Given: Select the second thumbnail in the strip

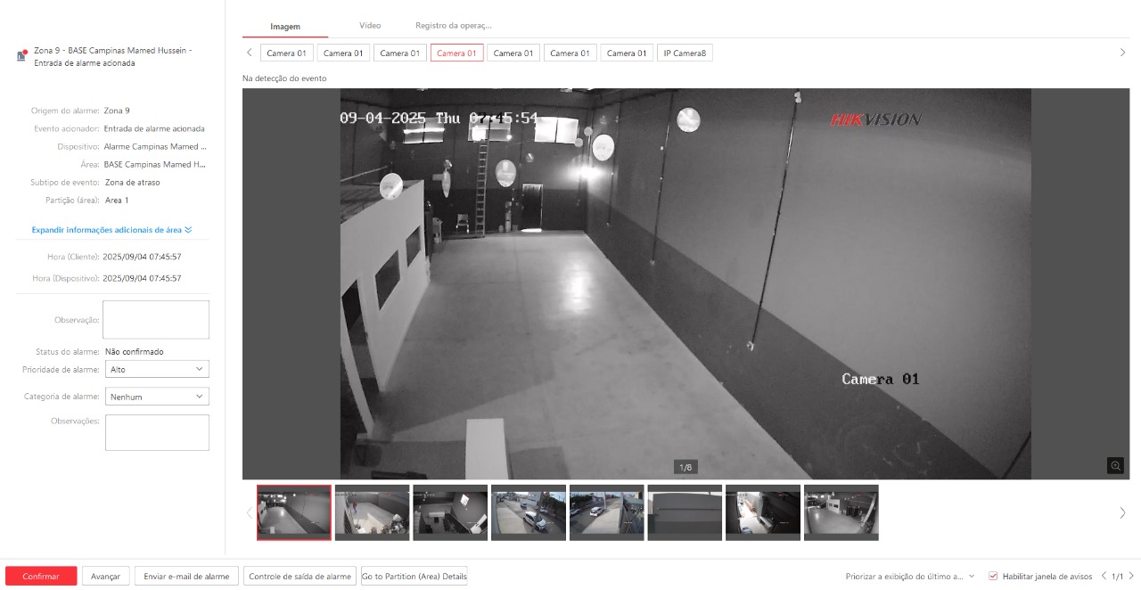Looking at the screenshot, I should [x=372, y=512].
